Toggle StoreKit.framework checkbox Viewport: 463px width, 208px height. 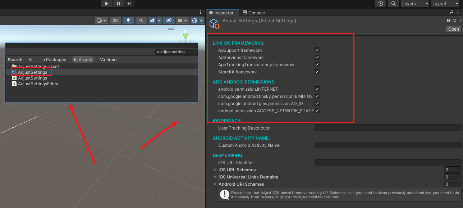[x=317, y=72]
